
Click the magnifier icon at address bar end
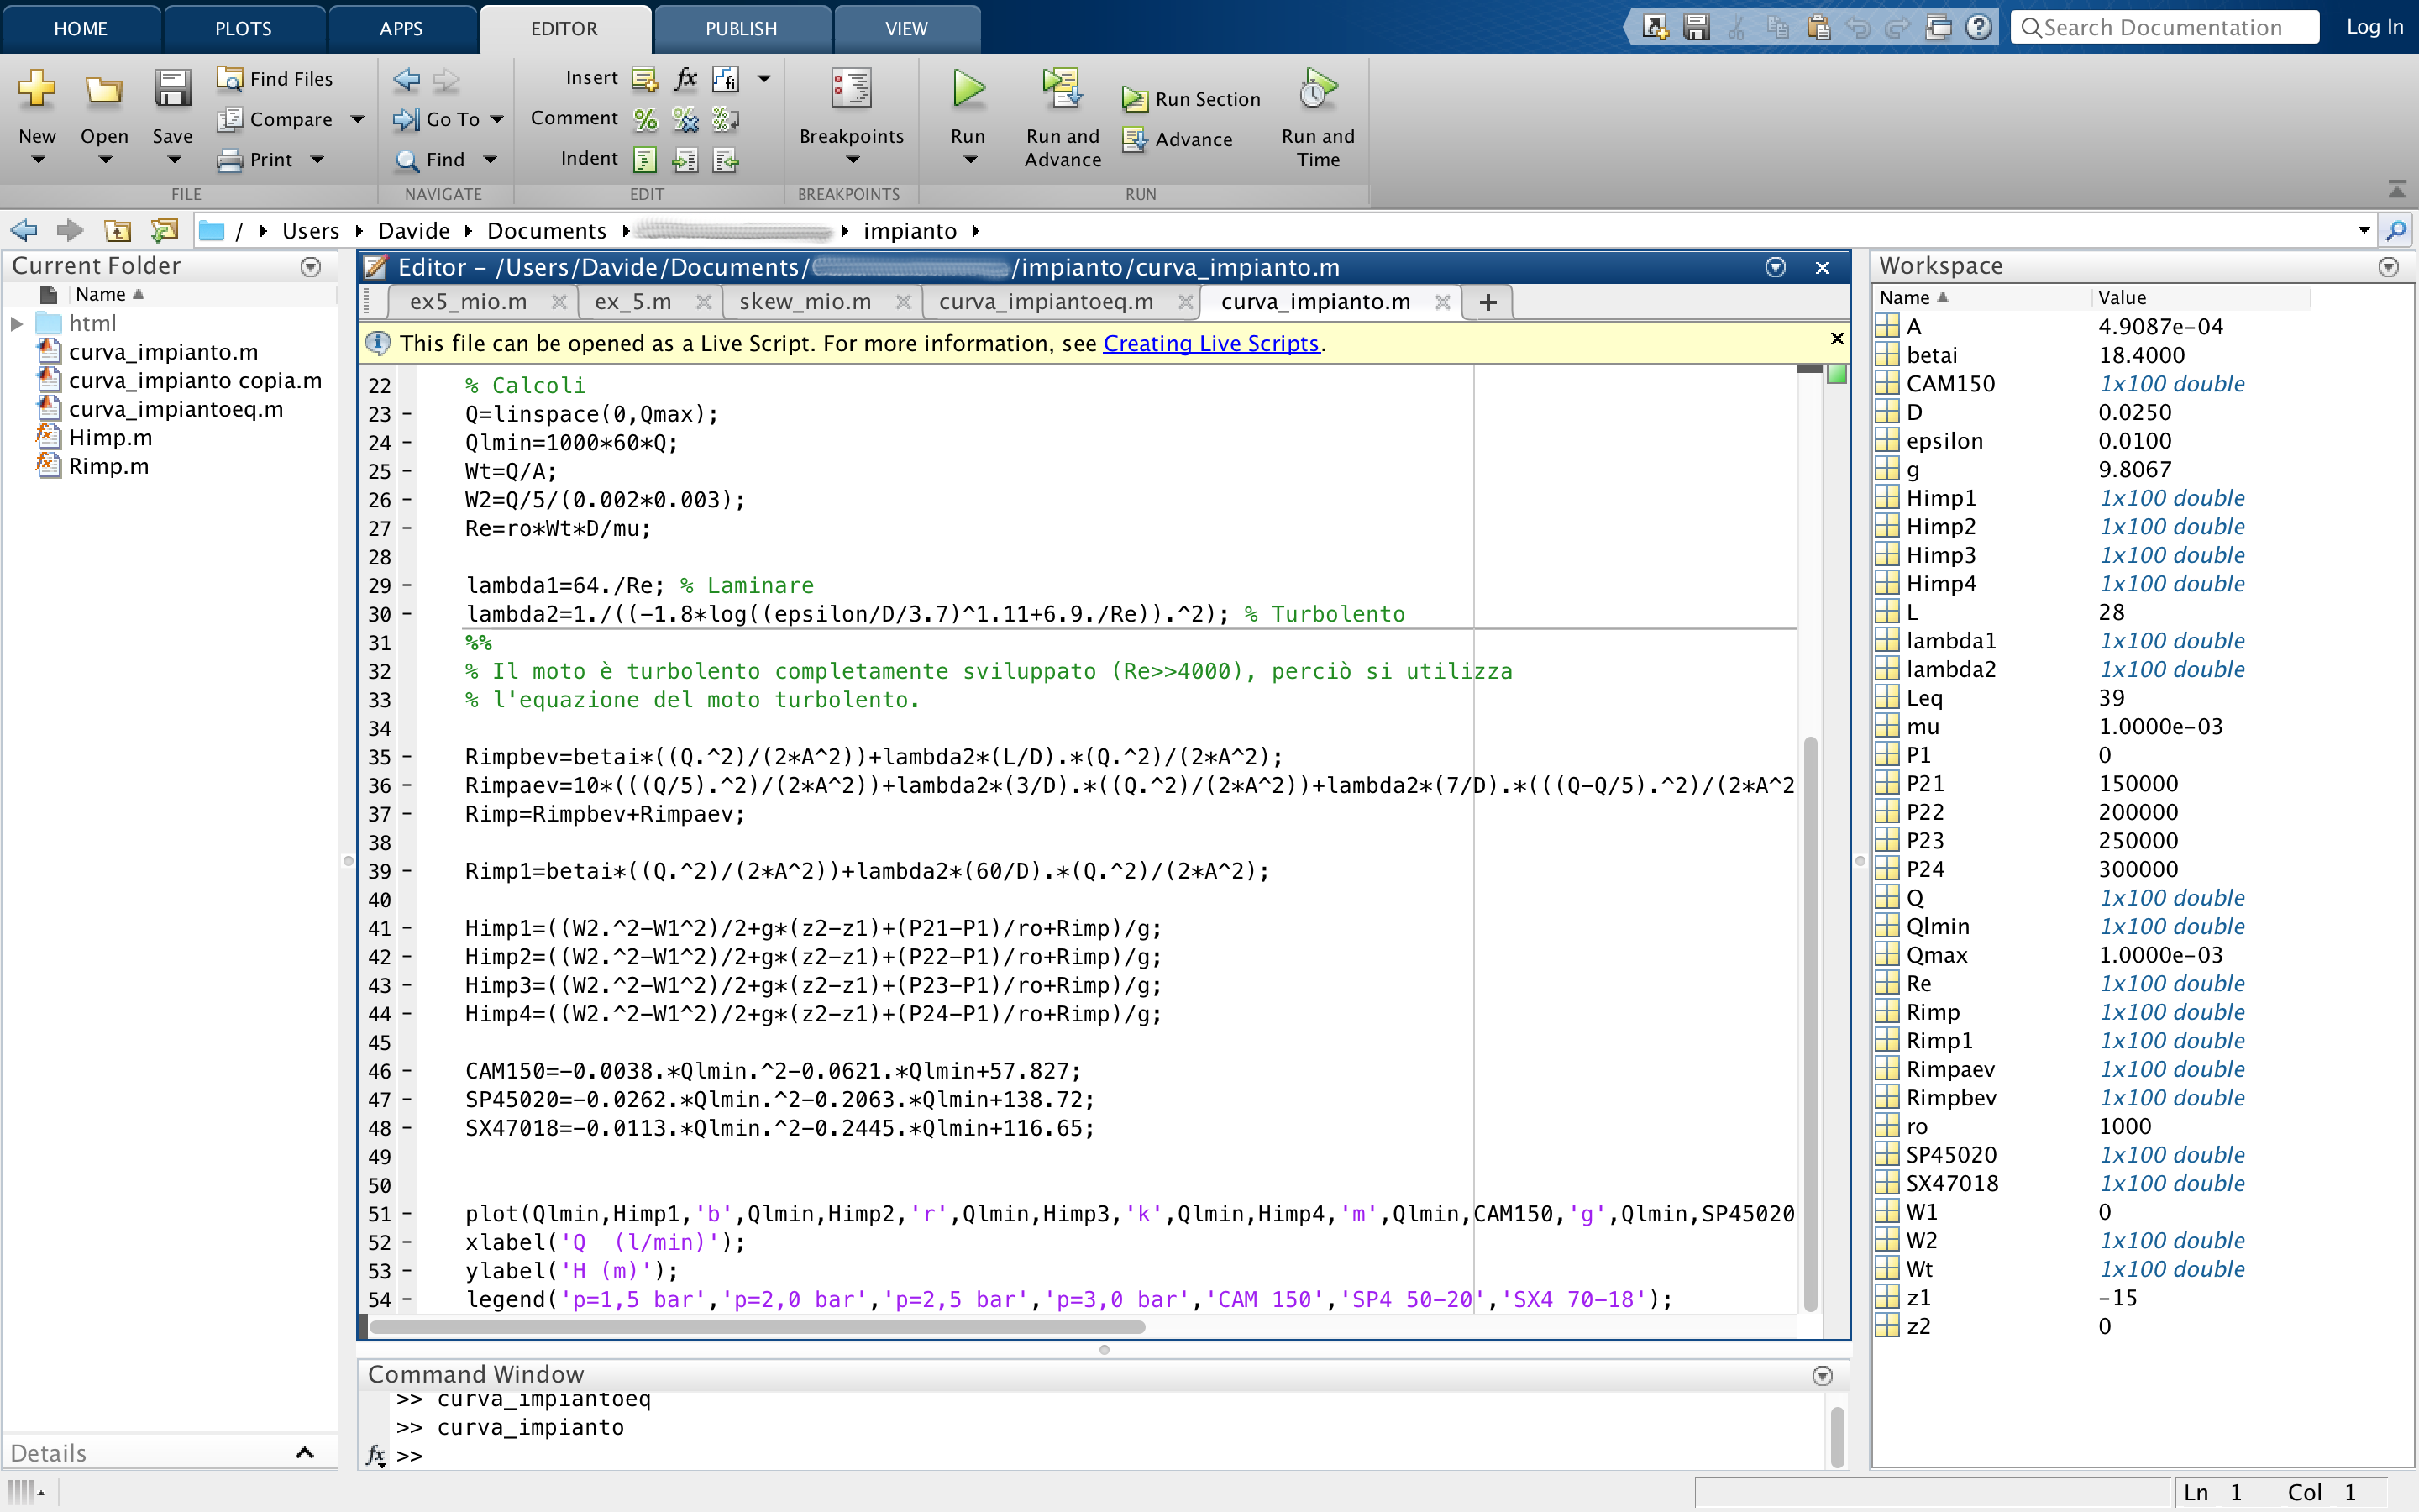click(2395, 231)
